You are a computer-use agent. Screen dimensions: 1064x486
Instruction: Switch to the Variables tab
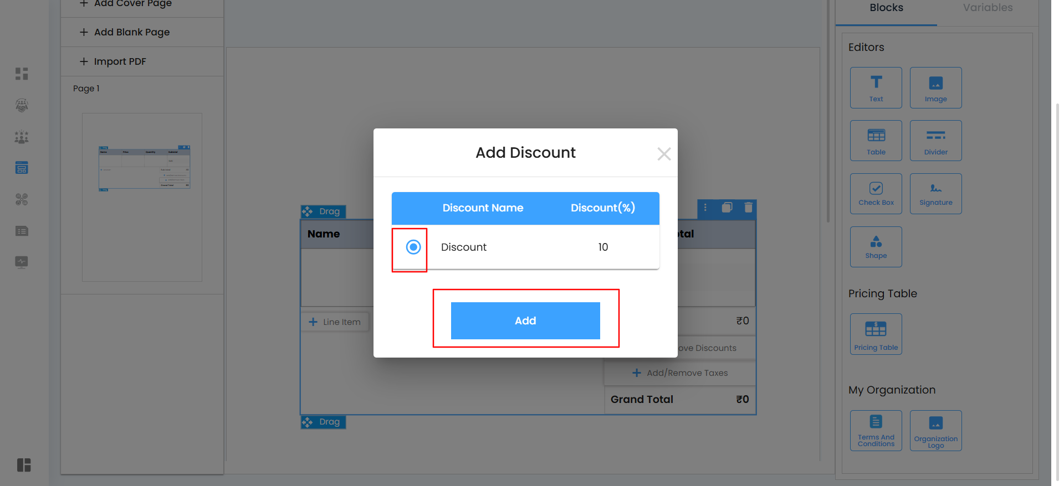pos(988,8)
